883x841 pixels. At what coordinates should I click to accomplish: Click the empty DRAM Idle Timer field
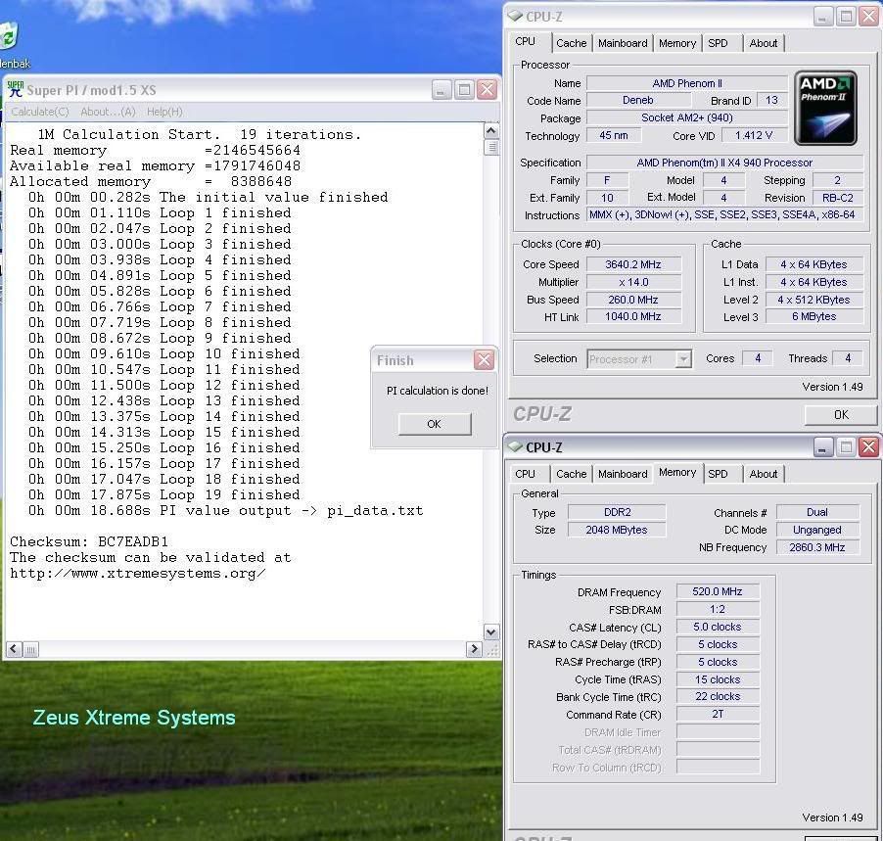coord(718,732)
